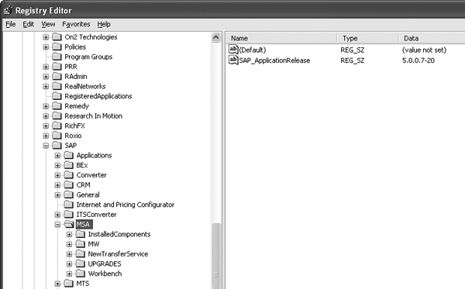Sort by the Name column header
The height and width of the screenshot is (289, 465).
click(281, 38)
